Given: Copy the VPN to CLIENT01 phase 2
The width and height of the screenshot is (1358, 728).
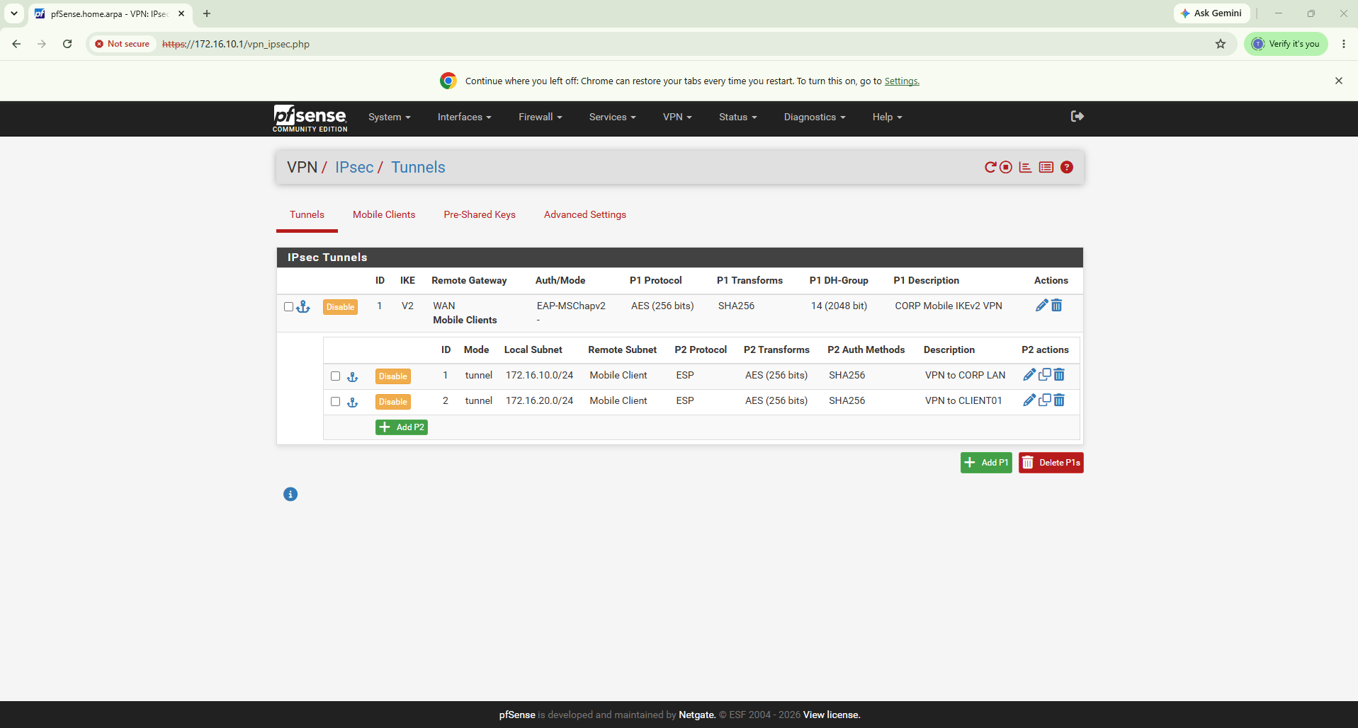Looking at the screenshot, I should click(1044, 400).
